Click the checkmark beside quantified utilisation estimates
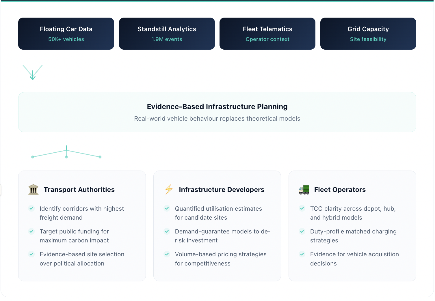The image size is (435, 301). pyautogui.click(x=167, y=208)
